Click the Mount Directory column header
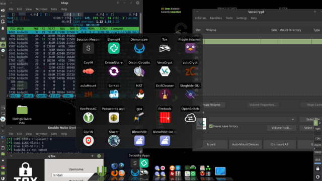Image resolution: width=322 pixels, height=181 pixels. [290, 30]
